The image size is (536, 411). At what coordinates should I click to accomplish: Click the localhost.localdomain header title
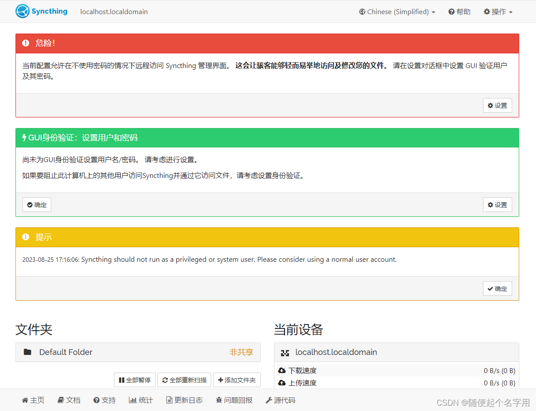coord(114,12)
